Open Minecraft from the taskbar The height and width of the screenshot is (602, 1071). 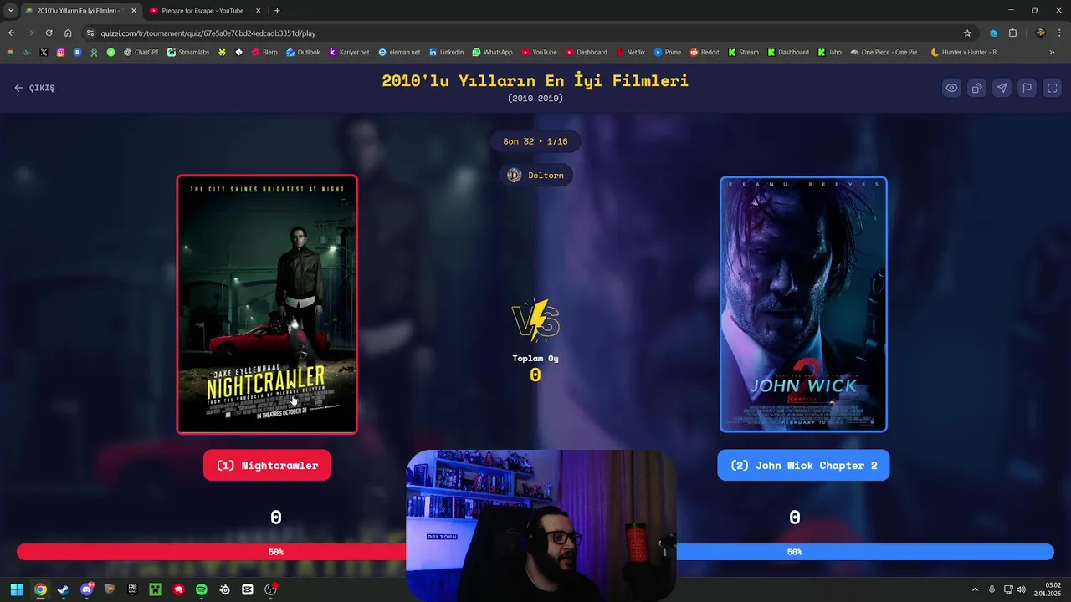pos(156,589)
